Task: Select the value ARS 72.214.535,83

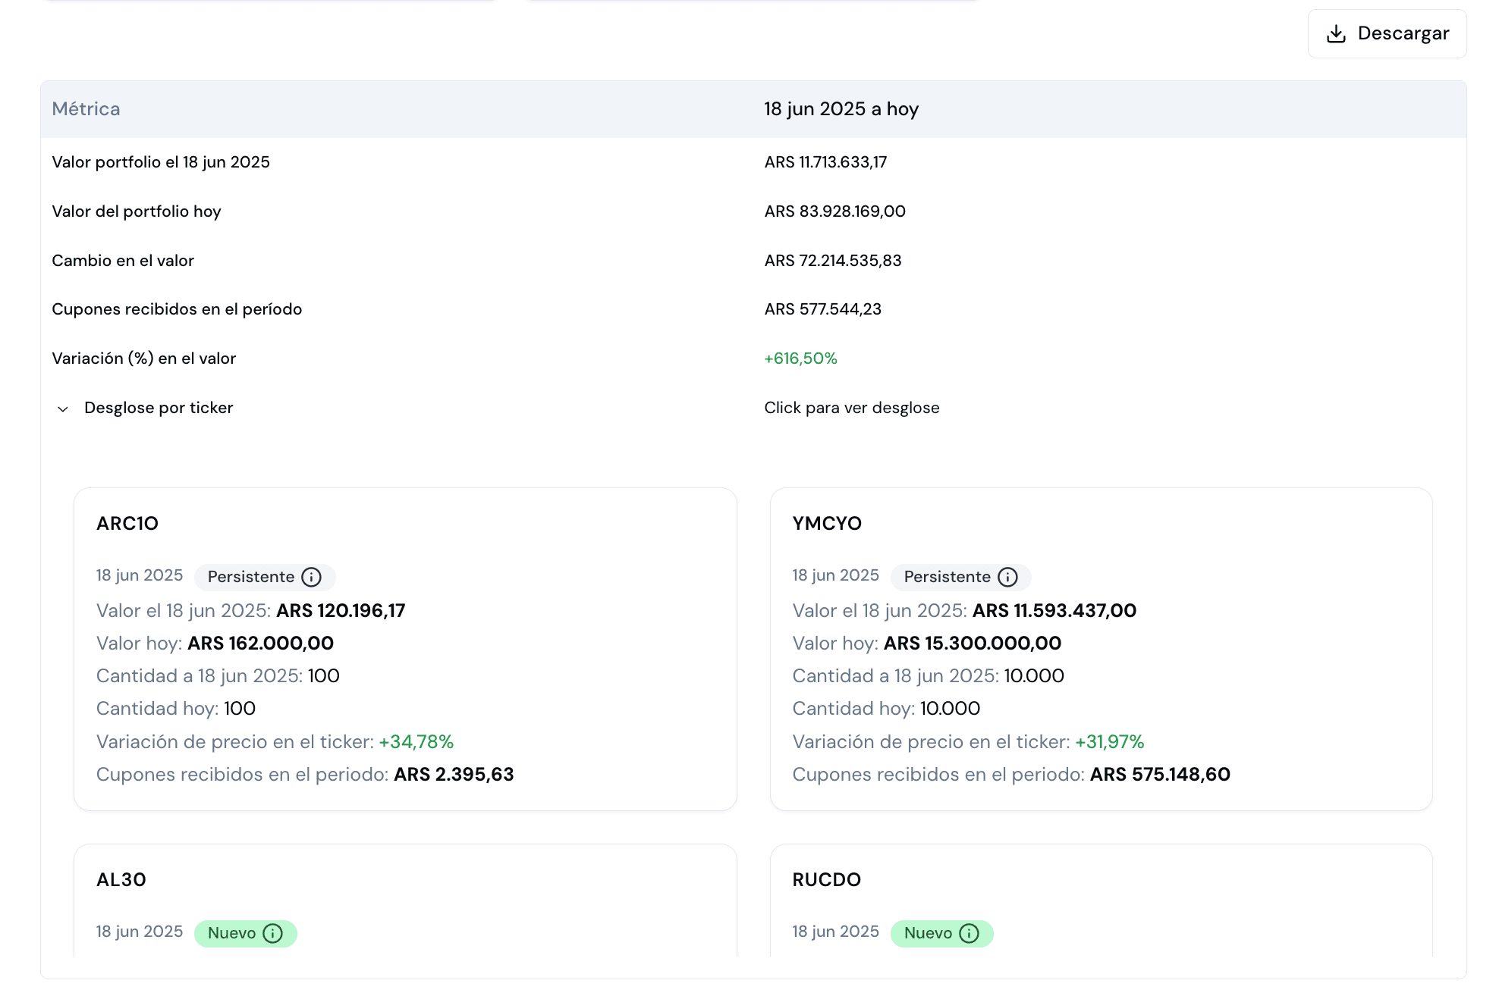Action: tap(833, 261)
